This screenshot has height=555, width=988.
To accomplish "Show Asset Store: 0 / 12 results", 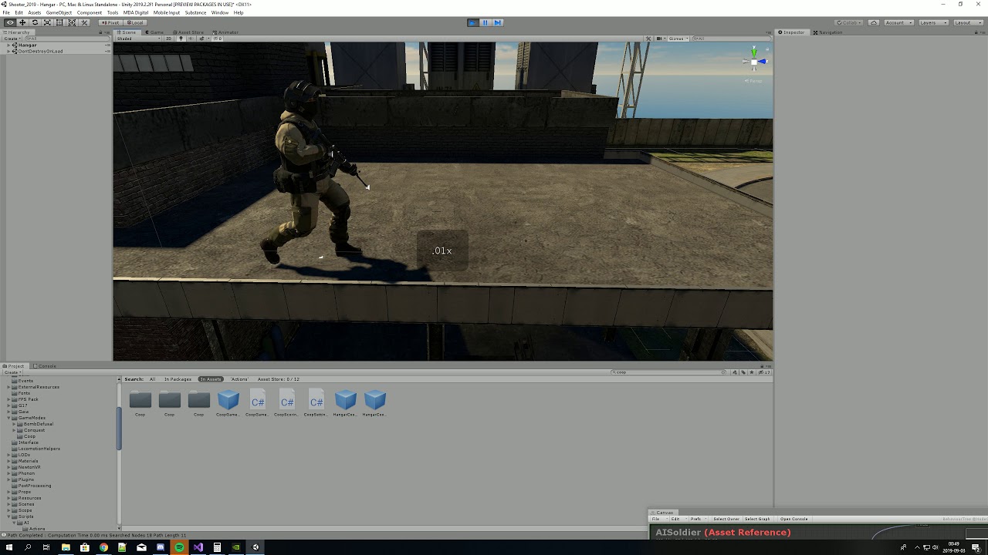I will coord(279,379).
